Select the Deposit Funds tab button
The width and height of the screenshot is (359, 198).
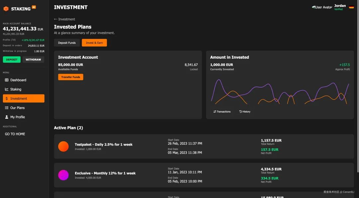click(x=67, y=43)
